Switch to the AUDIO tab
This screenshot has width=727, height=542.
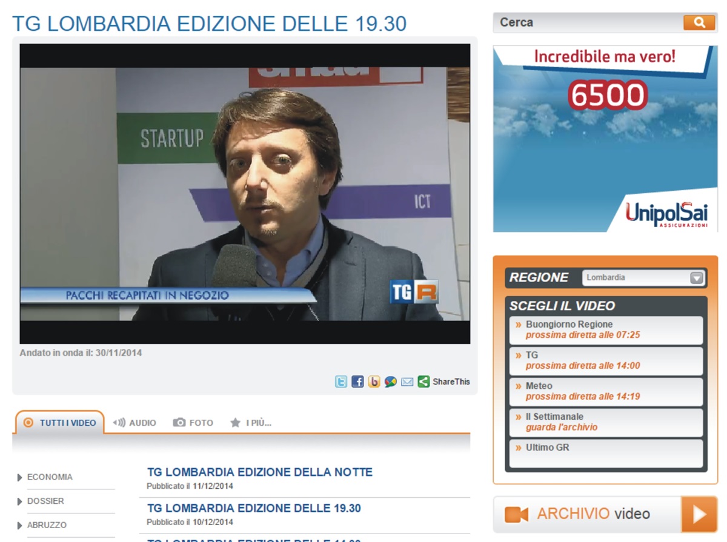134,423
